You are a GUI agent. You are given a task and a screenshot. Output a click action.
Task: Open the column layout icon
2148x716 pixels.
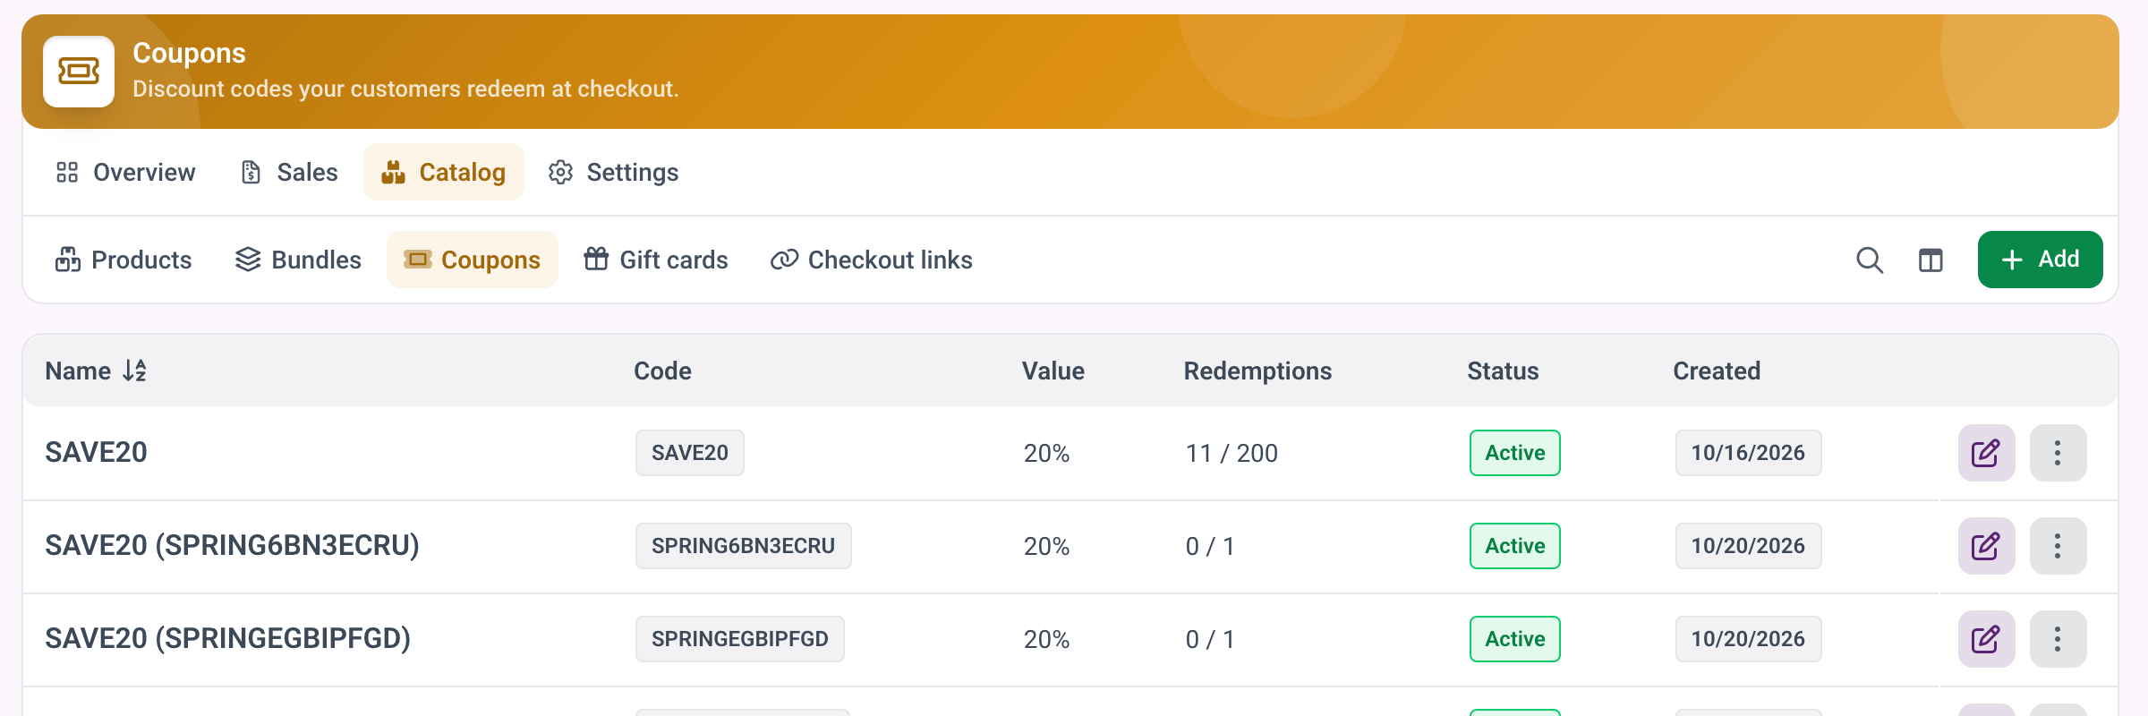[x=1931, y=260]
